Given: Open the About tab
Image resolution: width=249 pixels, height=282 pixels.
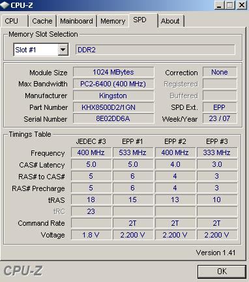Looking at the screenshot, I should pyautogui.click(x=171, y=21).
